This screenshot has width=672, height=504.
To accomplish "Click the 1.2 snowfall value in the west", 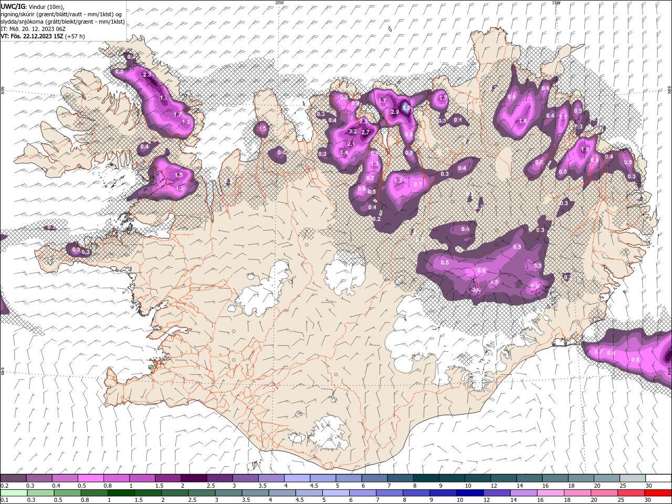I will (180, 188).
